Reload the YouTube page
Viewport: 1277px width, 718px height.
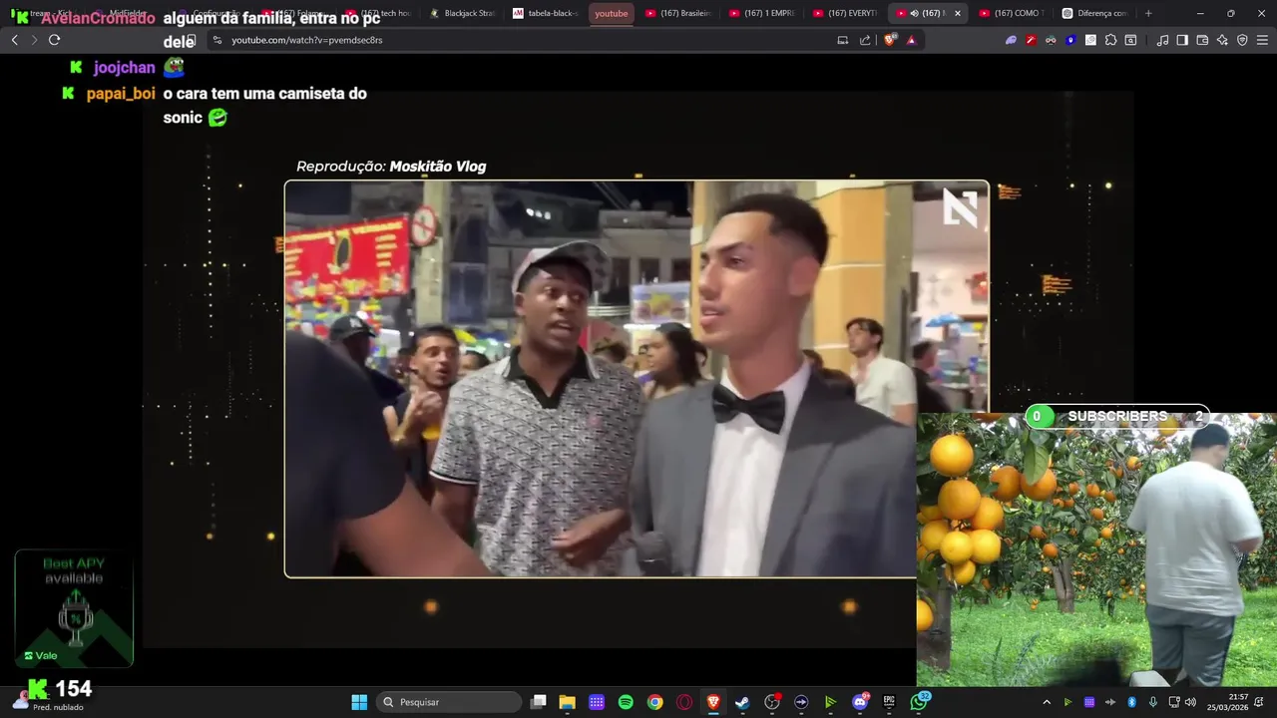pyautogui.click(x=54, y=40)
